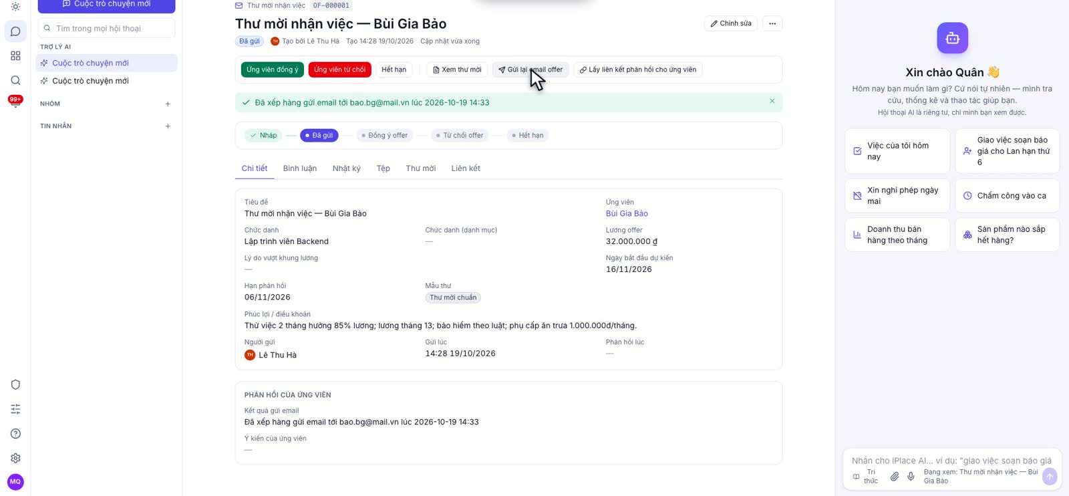Select the Từ chối offer status step

coord(460,136)
